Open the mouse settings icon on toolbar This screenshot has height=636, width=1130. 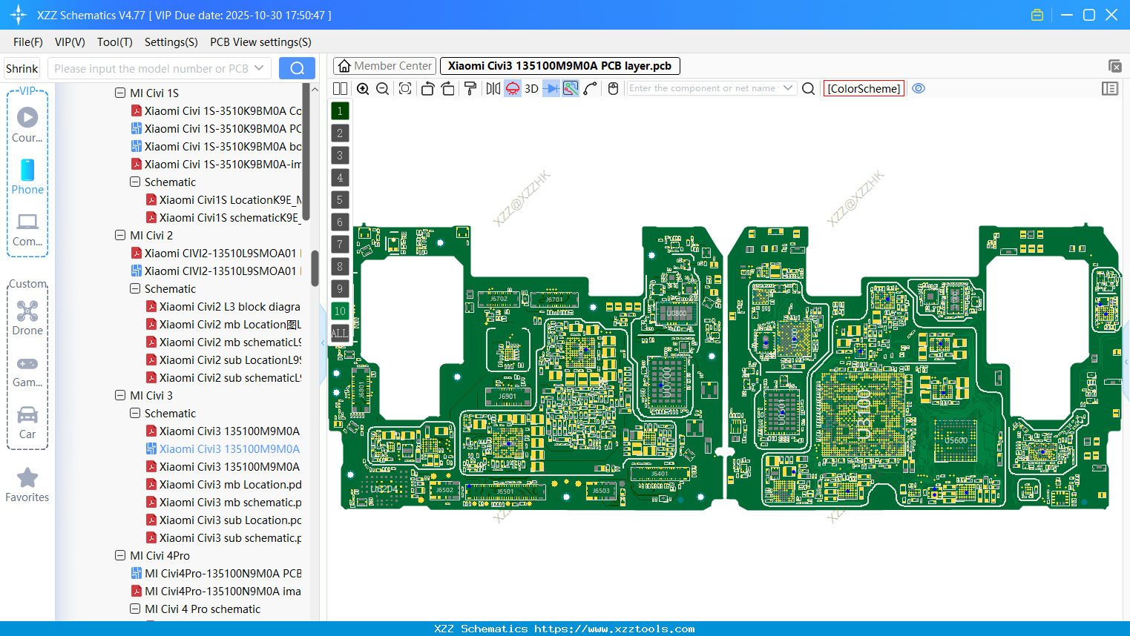point(613,88)
